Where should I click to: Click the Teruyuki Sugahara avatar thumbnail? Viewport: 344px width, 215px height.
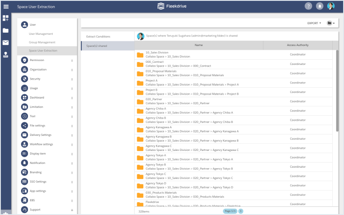(141, 36)
